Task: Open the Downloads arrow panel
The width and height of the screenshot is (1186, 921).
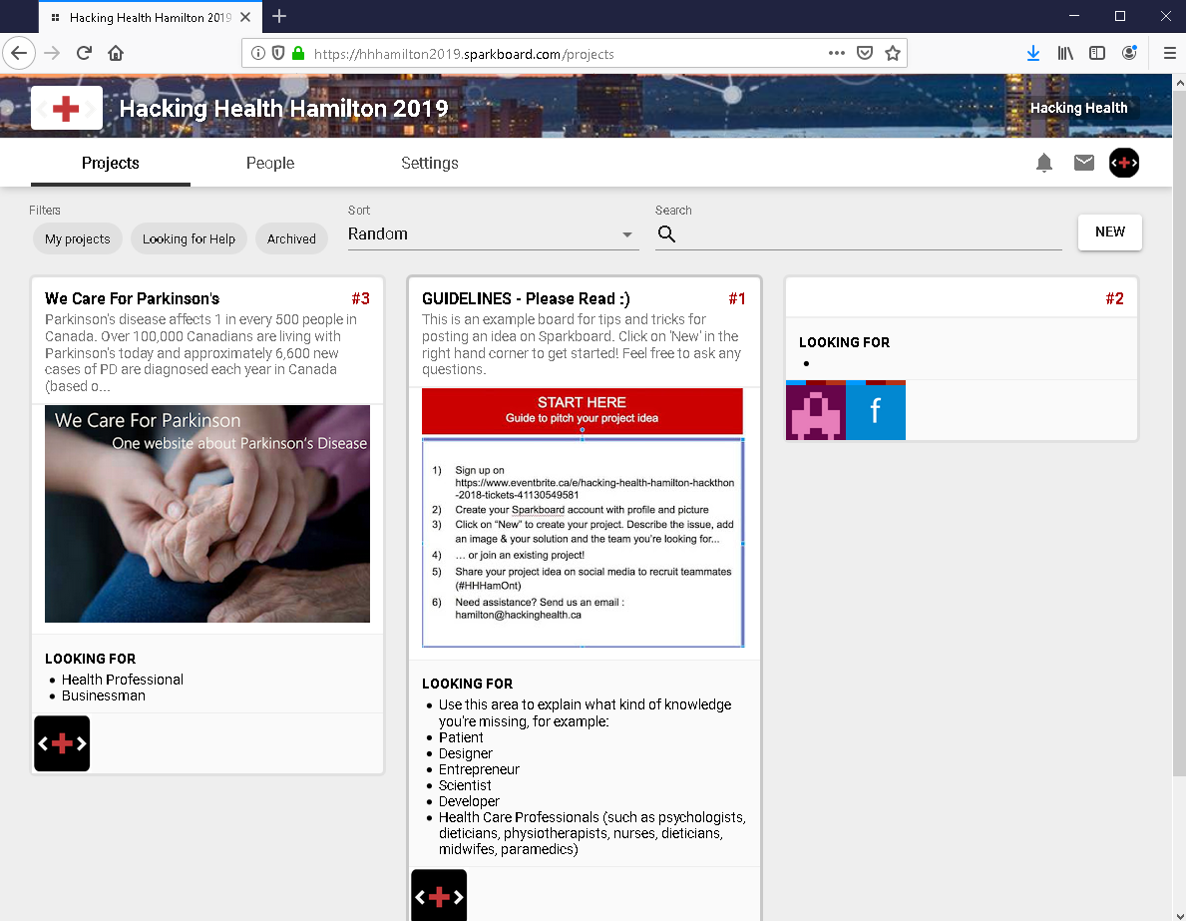Action: 1033,53
